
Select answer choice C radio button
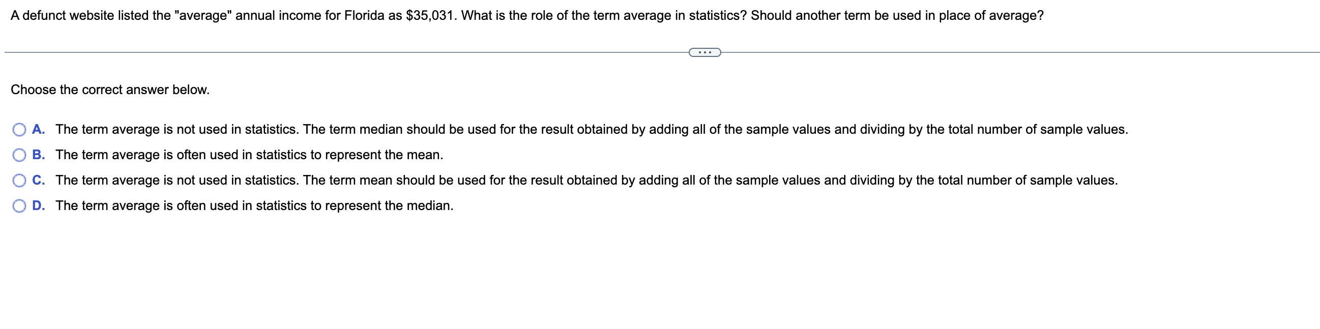[19, 181]
